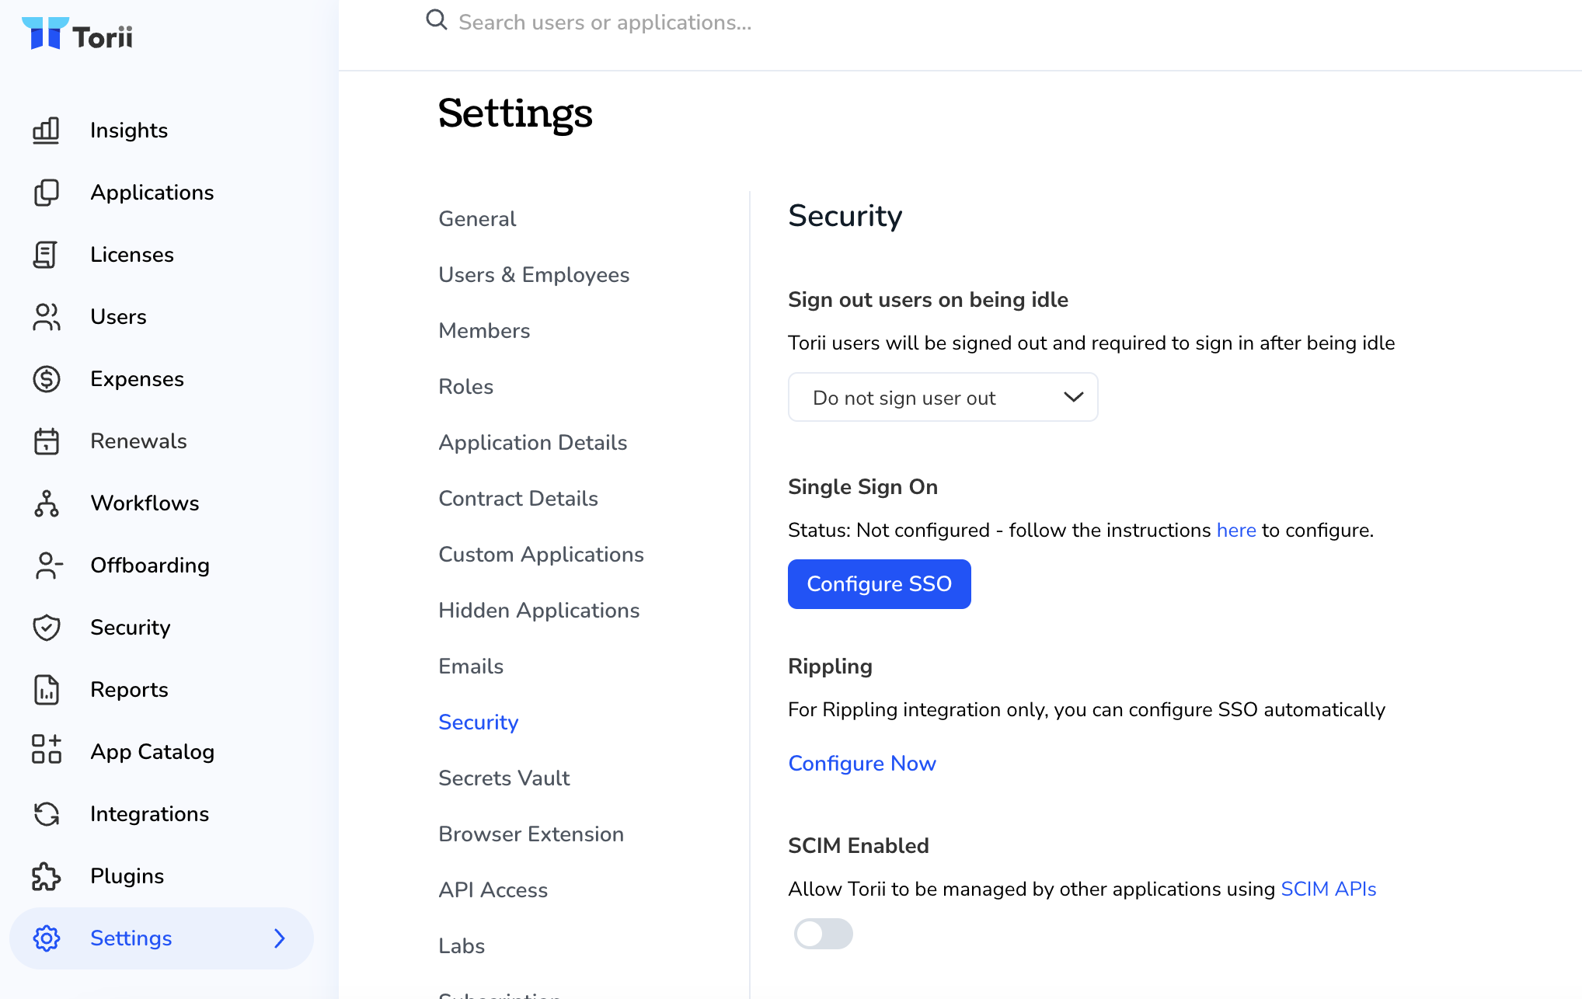Viewport: 1582px width, 999px height.
Task: Click the App Catalog grid icon
Action: pyautogui.click(x=46, y=750)
